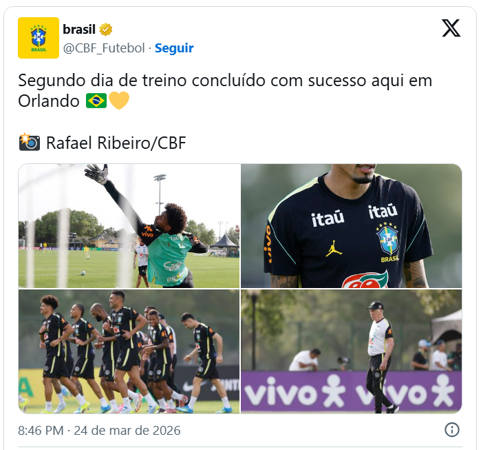The height and width of the screenshot is (450, 481).
Task: Click the tweet text about Orlando training
Action: click(225, 90)
